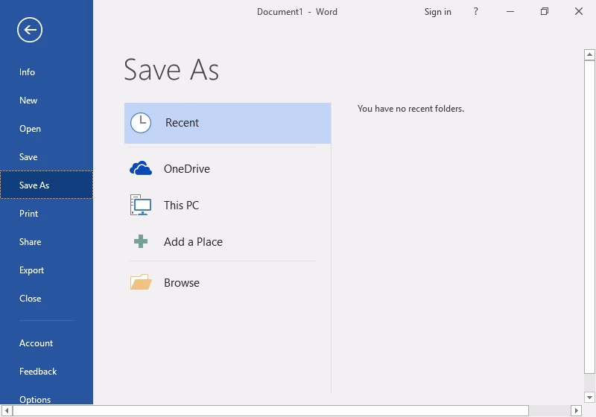This screenshot has width=596, height=417.
Task: Click the This PC computer icon
Action: tap(141, 205)
